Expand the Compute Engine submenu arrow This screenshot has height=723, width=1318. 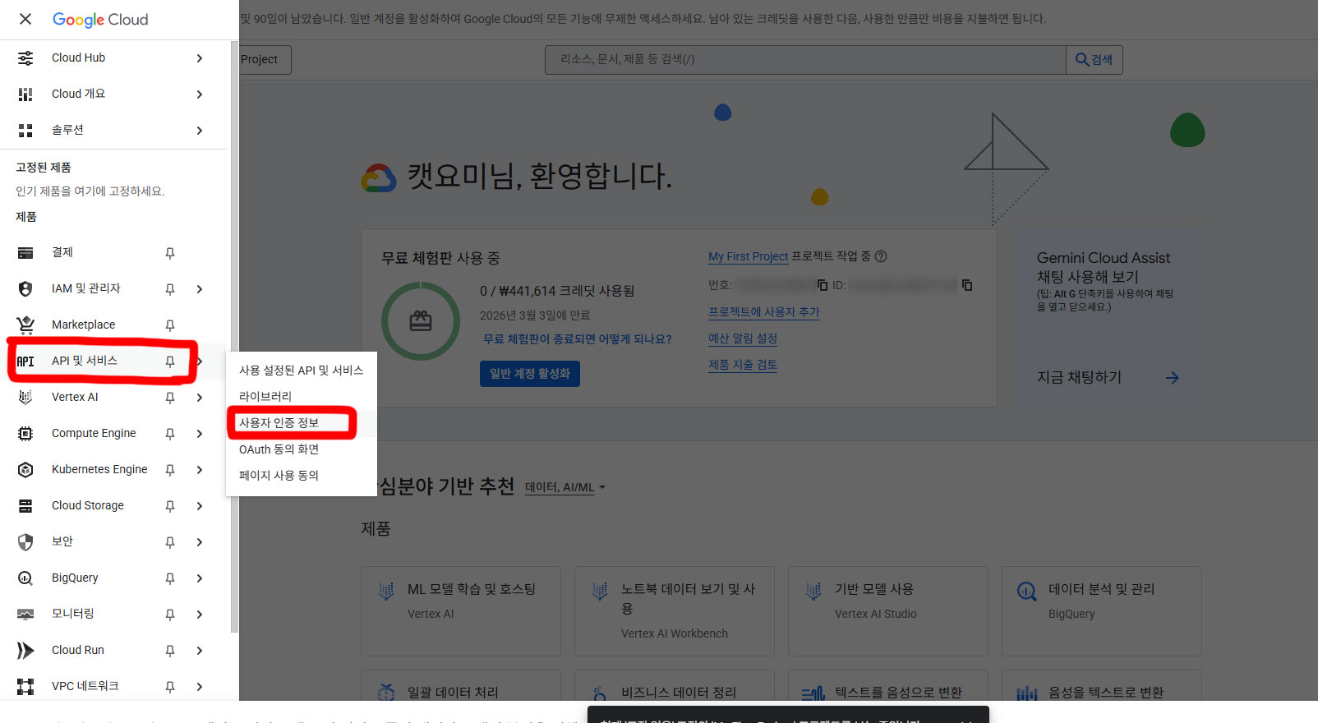point(200,434)
